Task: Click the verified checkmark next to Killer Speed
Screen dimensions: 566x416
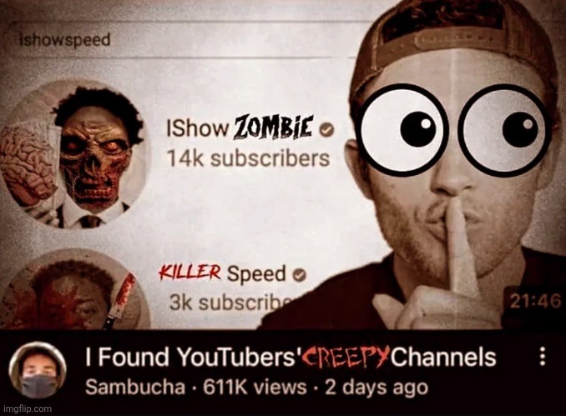Action: pos(299,276)
